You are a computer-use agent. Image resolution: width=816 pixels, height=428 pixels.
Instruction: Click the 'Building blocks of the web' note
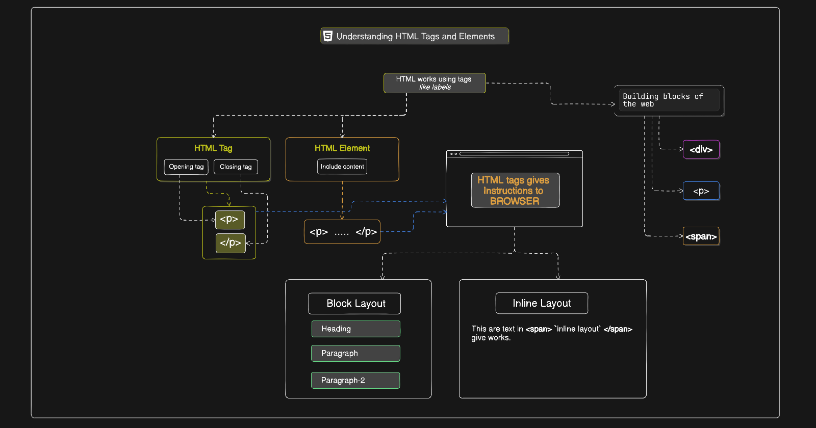tap(669, 100)
